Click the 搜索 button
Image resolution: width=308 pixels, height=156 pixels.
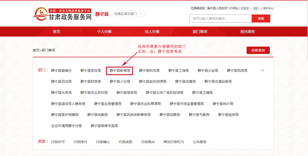tap(261, 18)
